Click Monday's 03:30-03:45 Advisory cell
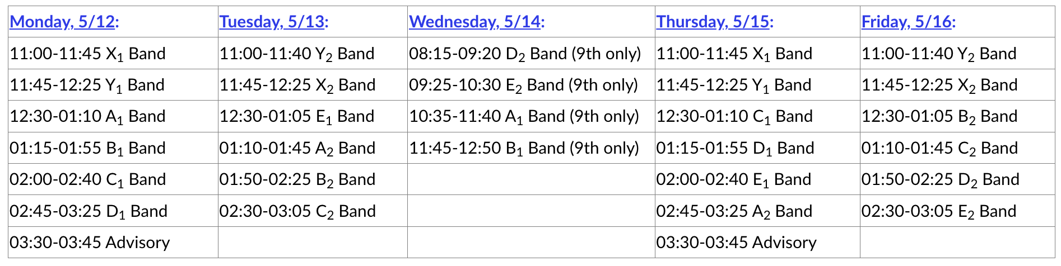 coord(90,243)
